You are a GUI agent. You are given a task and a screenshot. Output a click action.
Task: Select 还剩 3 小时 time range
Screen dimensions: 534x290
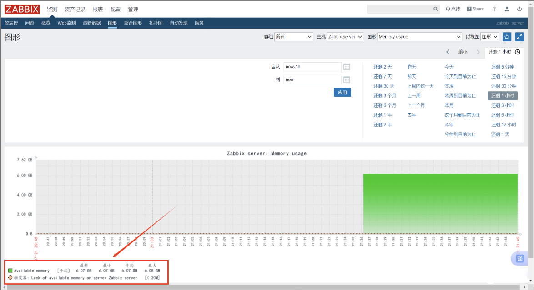[x=502, y=105]
